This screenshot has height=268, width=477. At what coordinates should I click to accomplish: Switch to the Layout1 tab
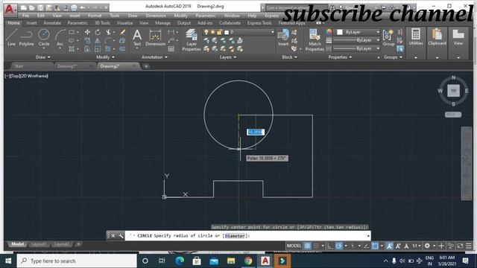click(x=39, y=244)
